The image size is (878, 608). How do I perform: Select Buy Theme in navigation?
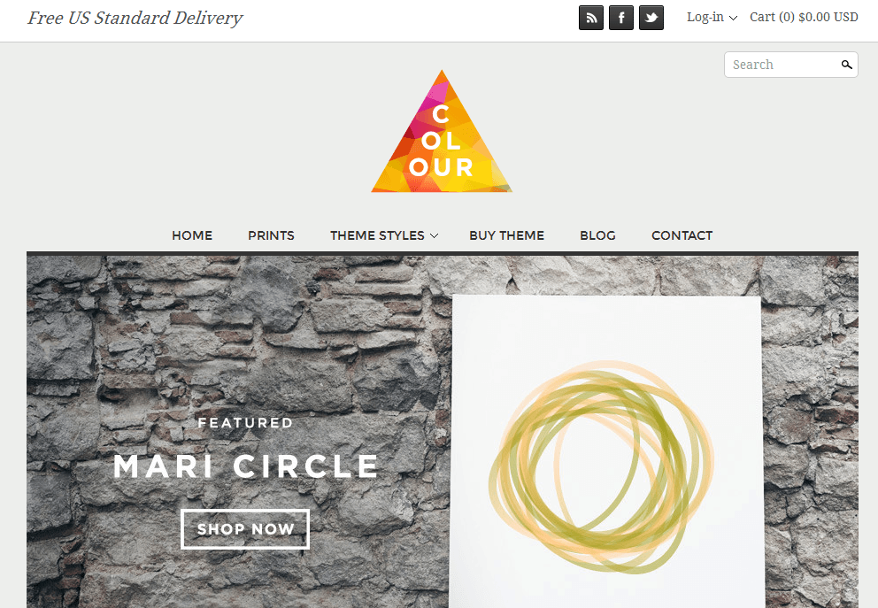tap(507, 235)
